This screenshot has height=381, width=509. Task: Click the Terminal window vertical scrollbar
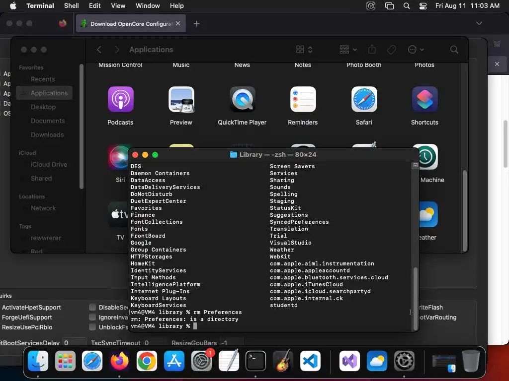415,298
